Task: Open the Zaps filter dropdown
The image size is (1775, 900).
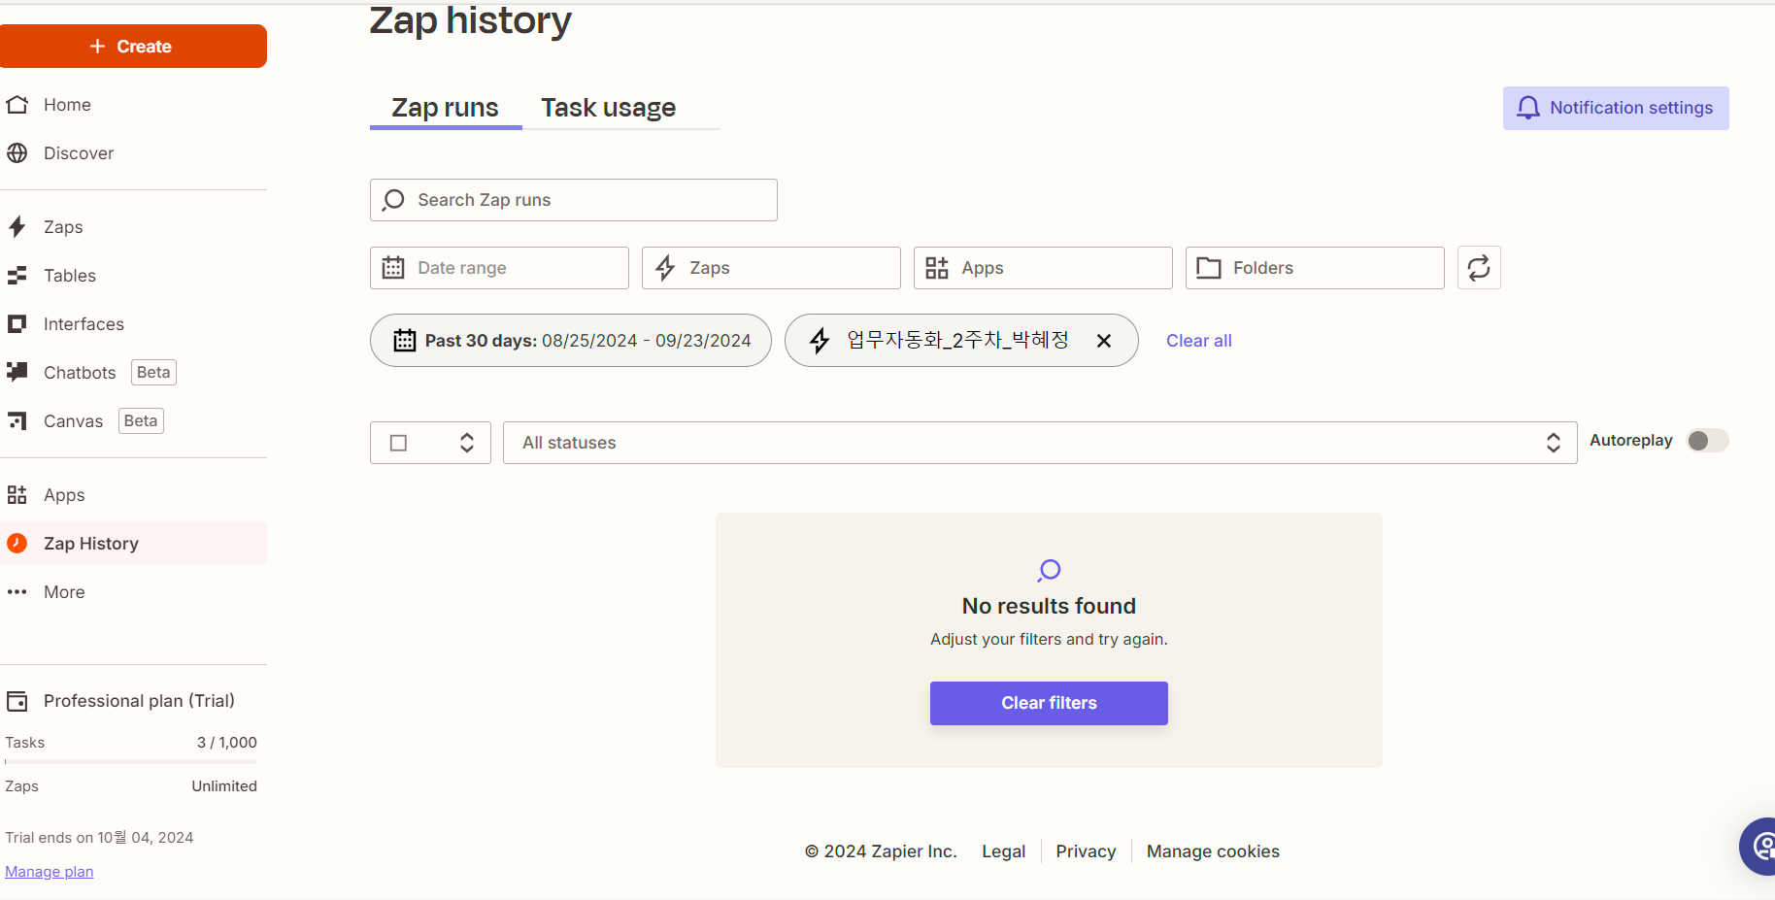Action: coord(771,268)
